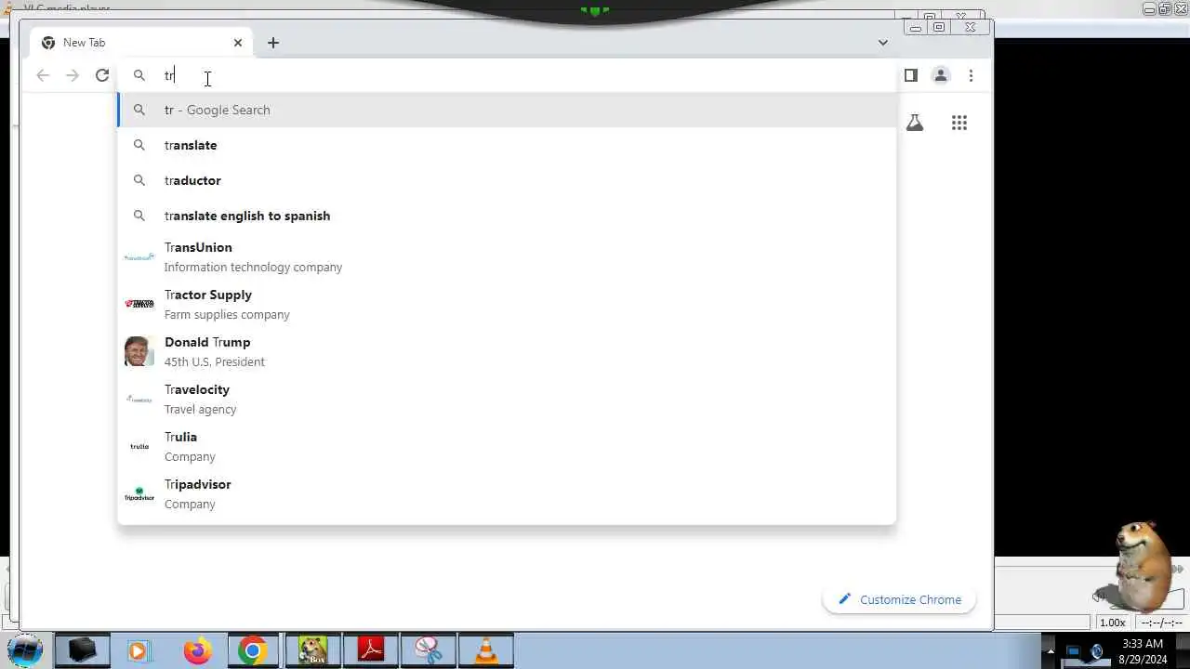Screen dimensions: 1190x669
Task: Select the Donald Trump suggestion
Action: click(x=507, y=351)
